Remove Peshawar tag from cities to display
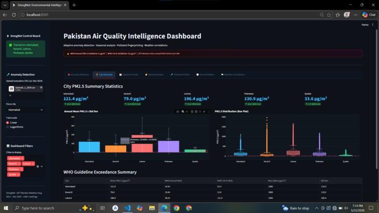This screenshot has height=213, width=379. point(22,169)
